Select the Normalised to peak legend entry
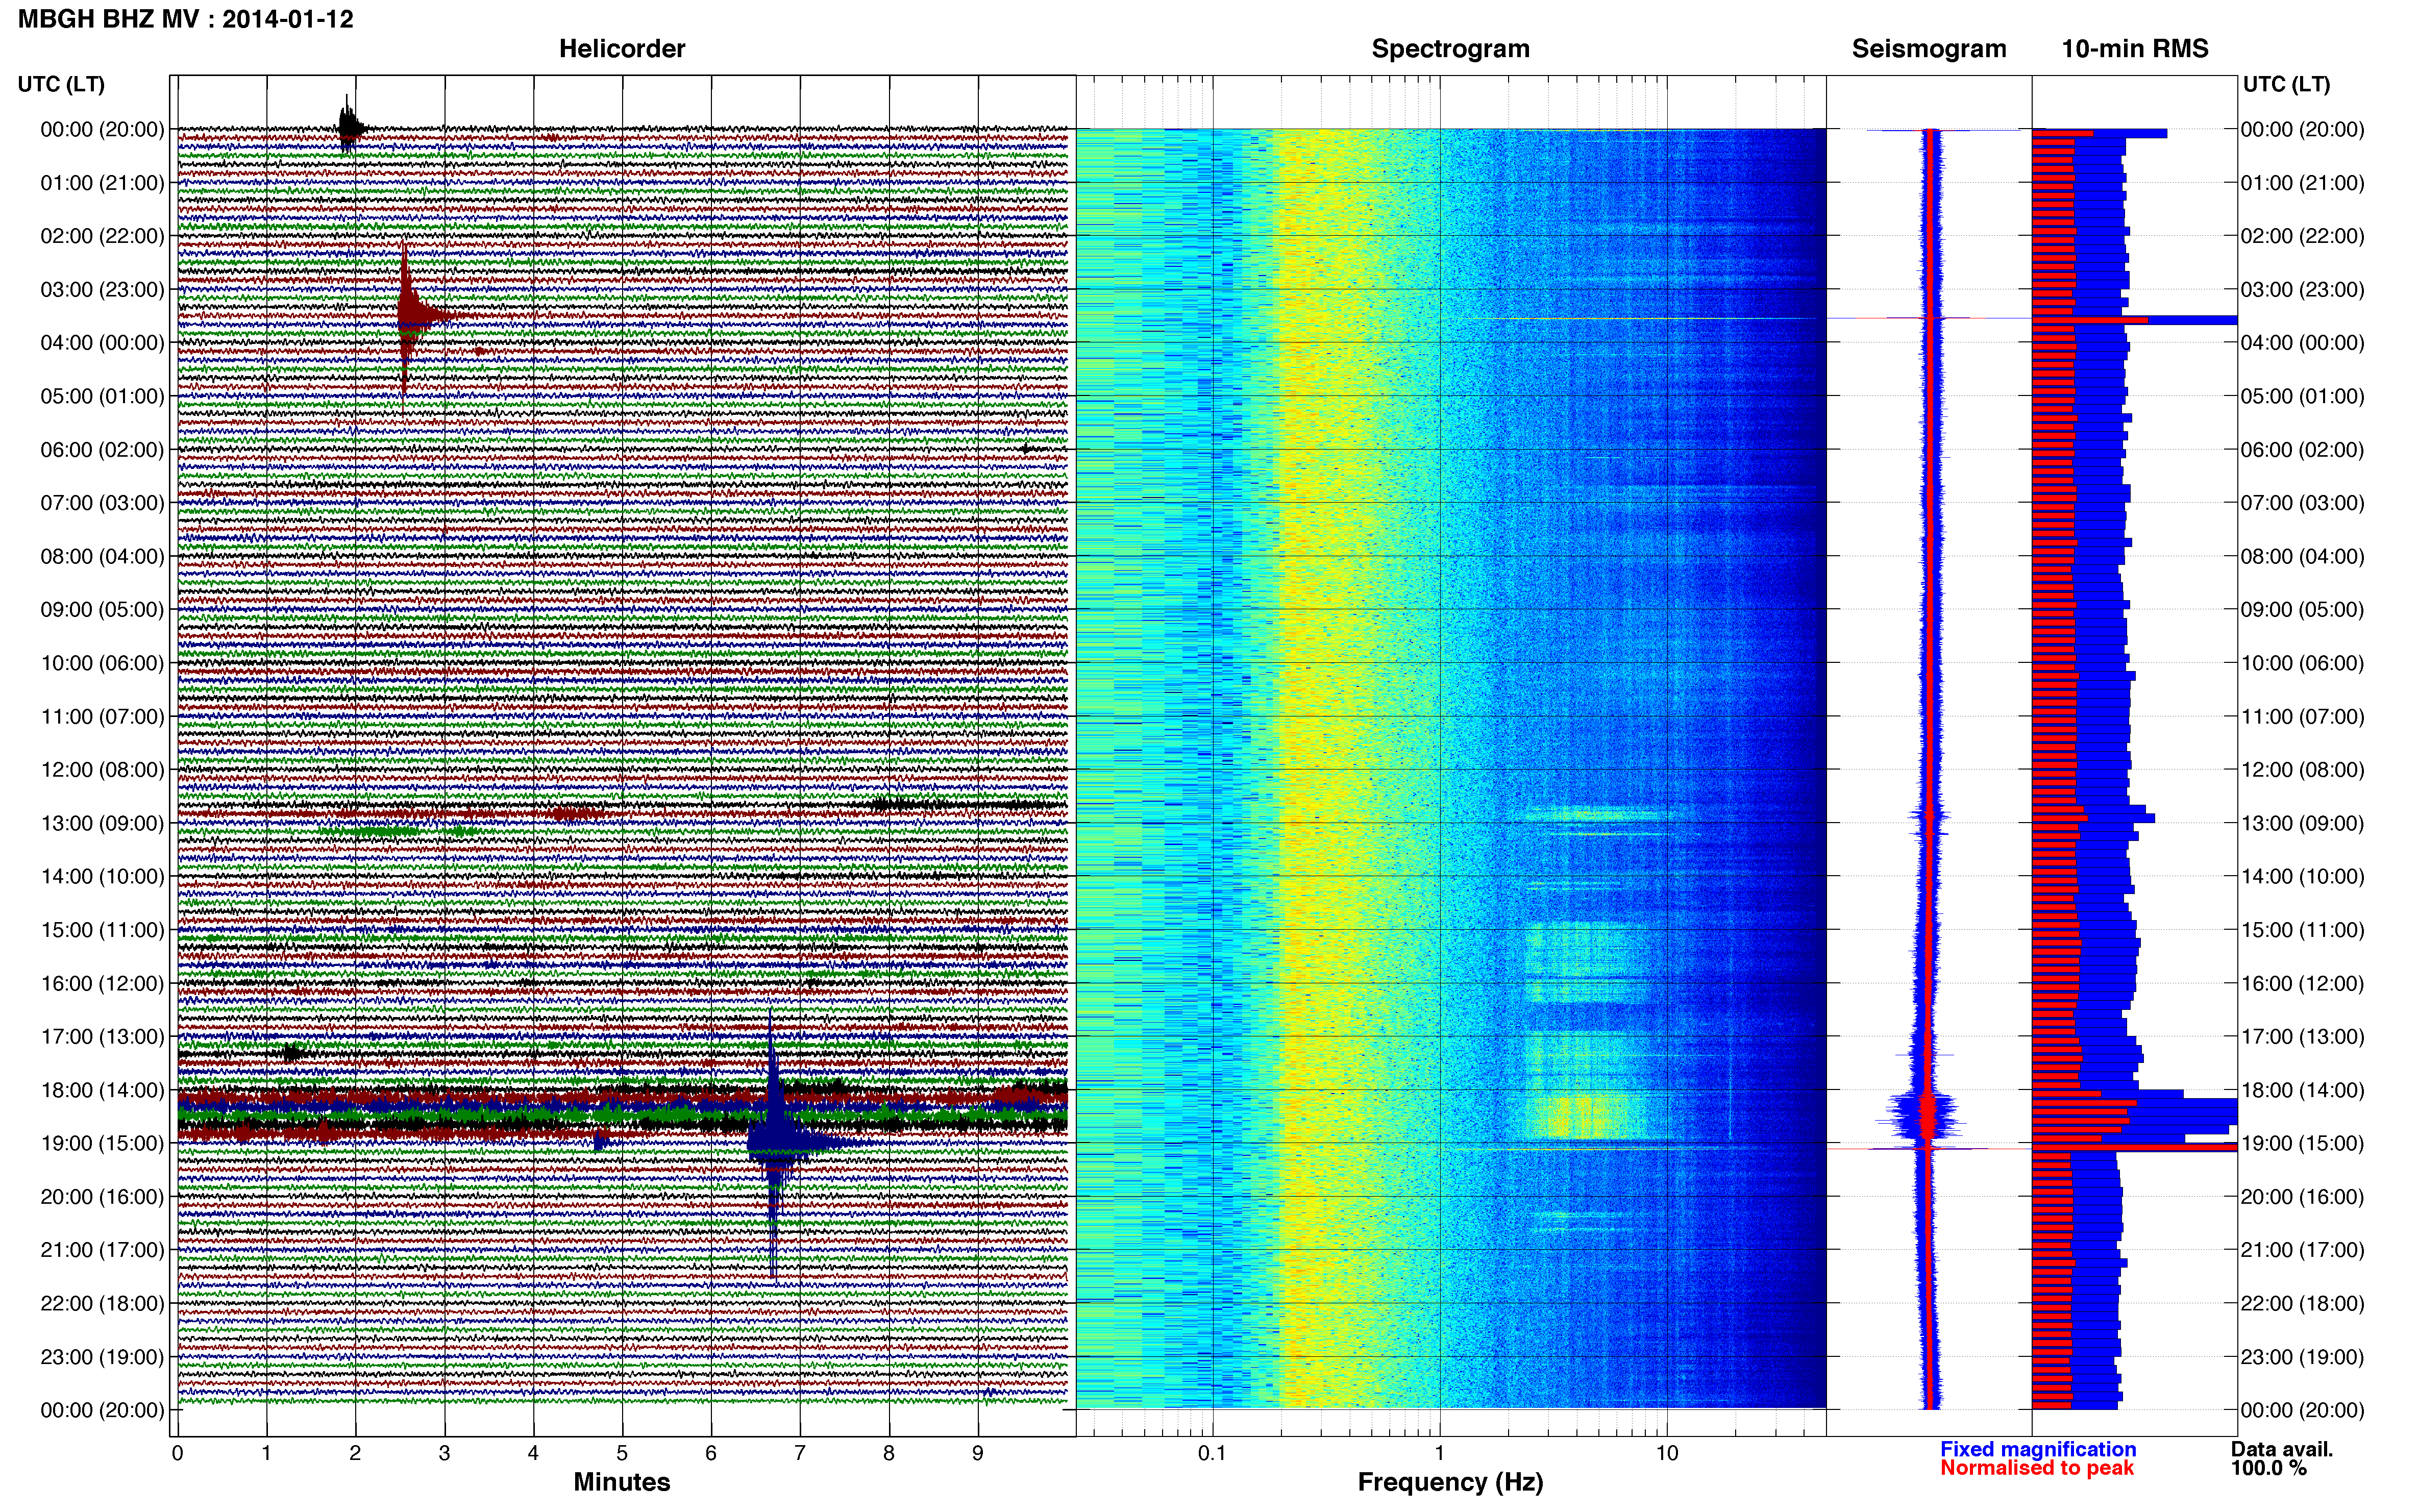This screenshot has width=2419, height=1512. (x=2037, y=1468)
